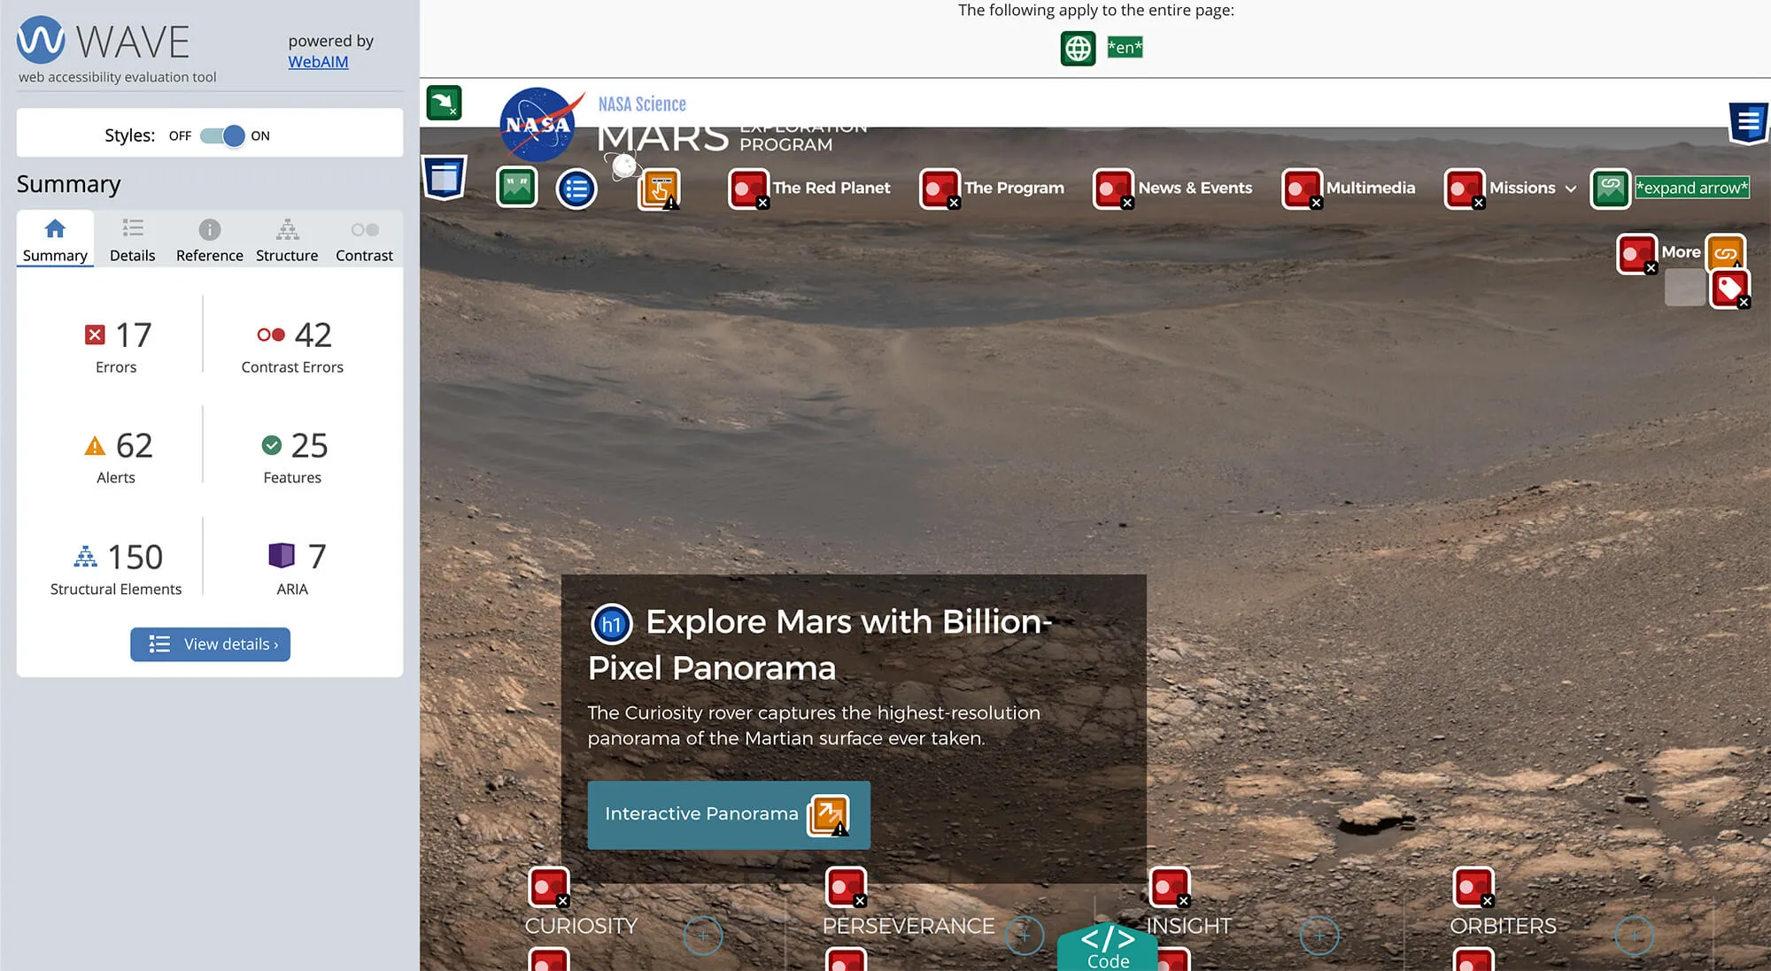This screenshot has width=1771, height=971.
Task: Click contrast error icon above CURIOSITY
Action: click(549, 887)
